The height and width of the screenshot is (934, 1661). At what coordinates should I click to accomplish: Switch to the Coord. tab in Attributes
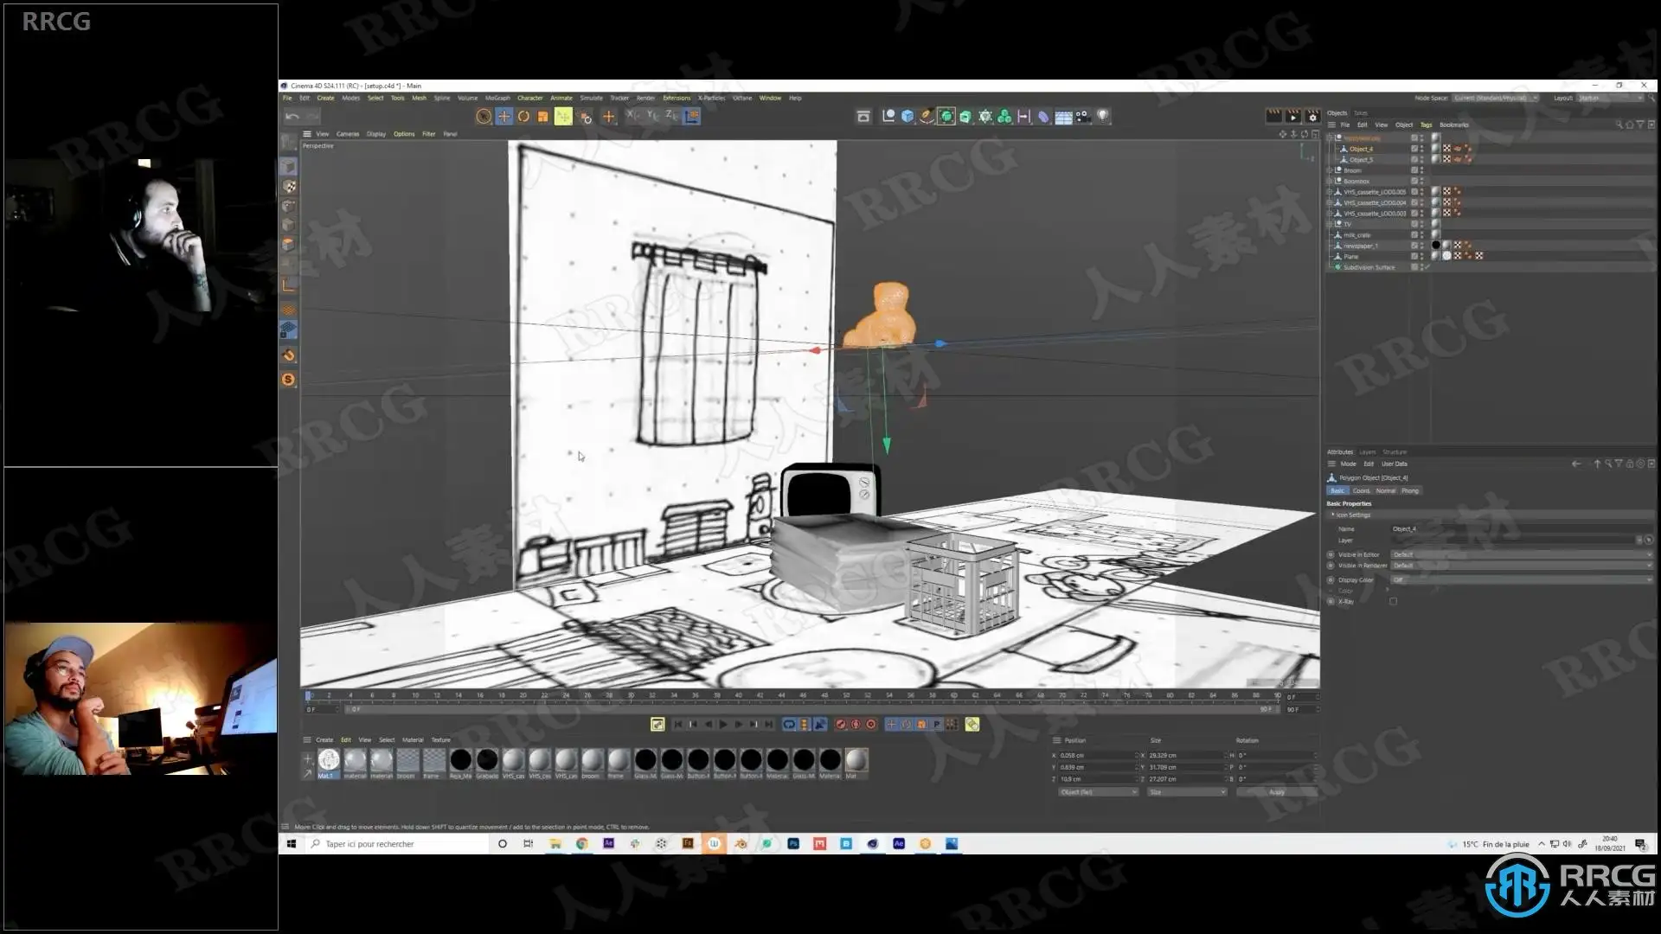tap(1361, 490)
